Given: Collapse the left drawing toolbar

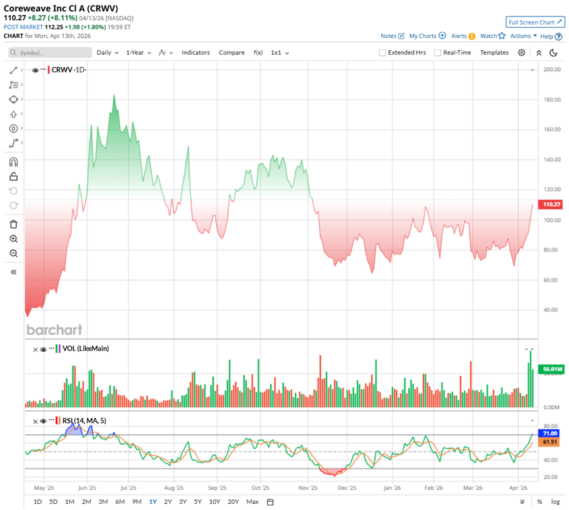Looking at the screenshot, I should point(13,272).
